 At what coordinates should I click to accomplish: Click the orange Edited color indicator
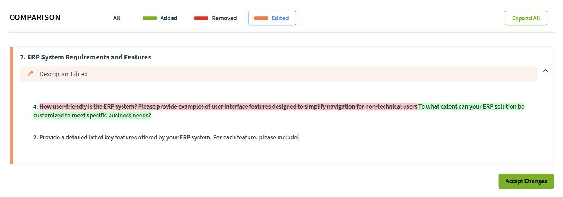(x=261, y=18)
